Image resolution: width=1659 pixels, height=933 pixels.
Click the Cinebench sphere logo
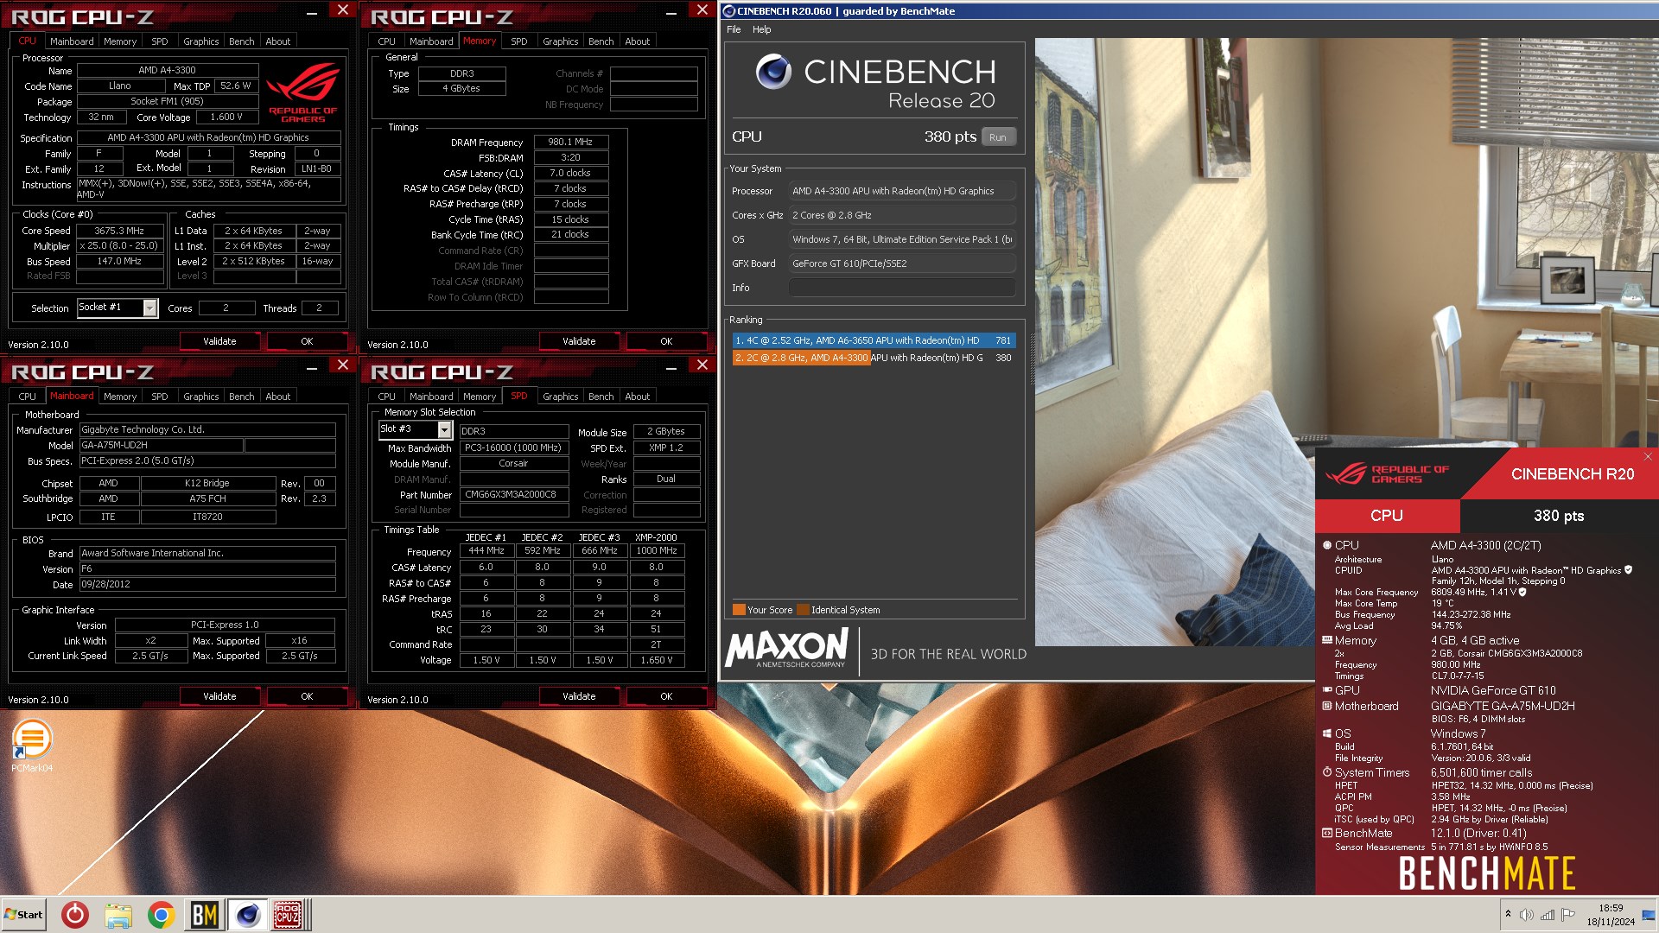773,72
